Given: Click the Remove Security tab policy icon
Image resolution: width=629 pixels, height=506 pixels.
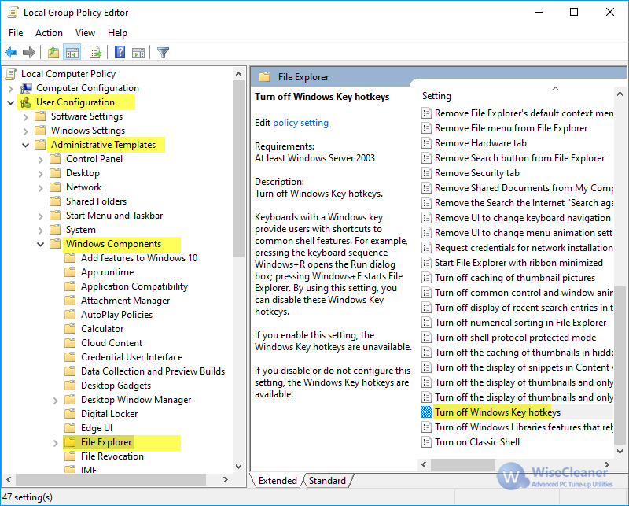Looking at the screenshot, I should (426, 173).
